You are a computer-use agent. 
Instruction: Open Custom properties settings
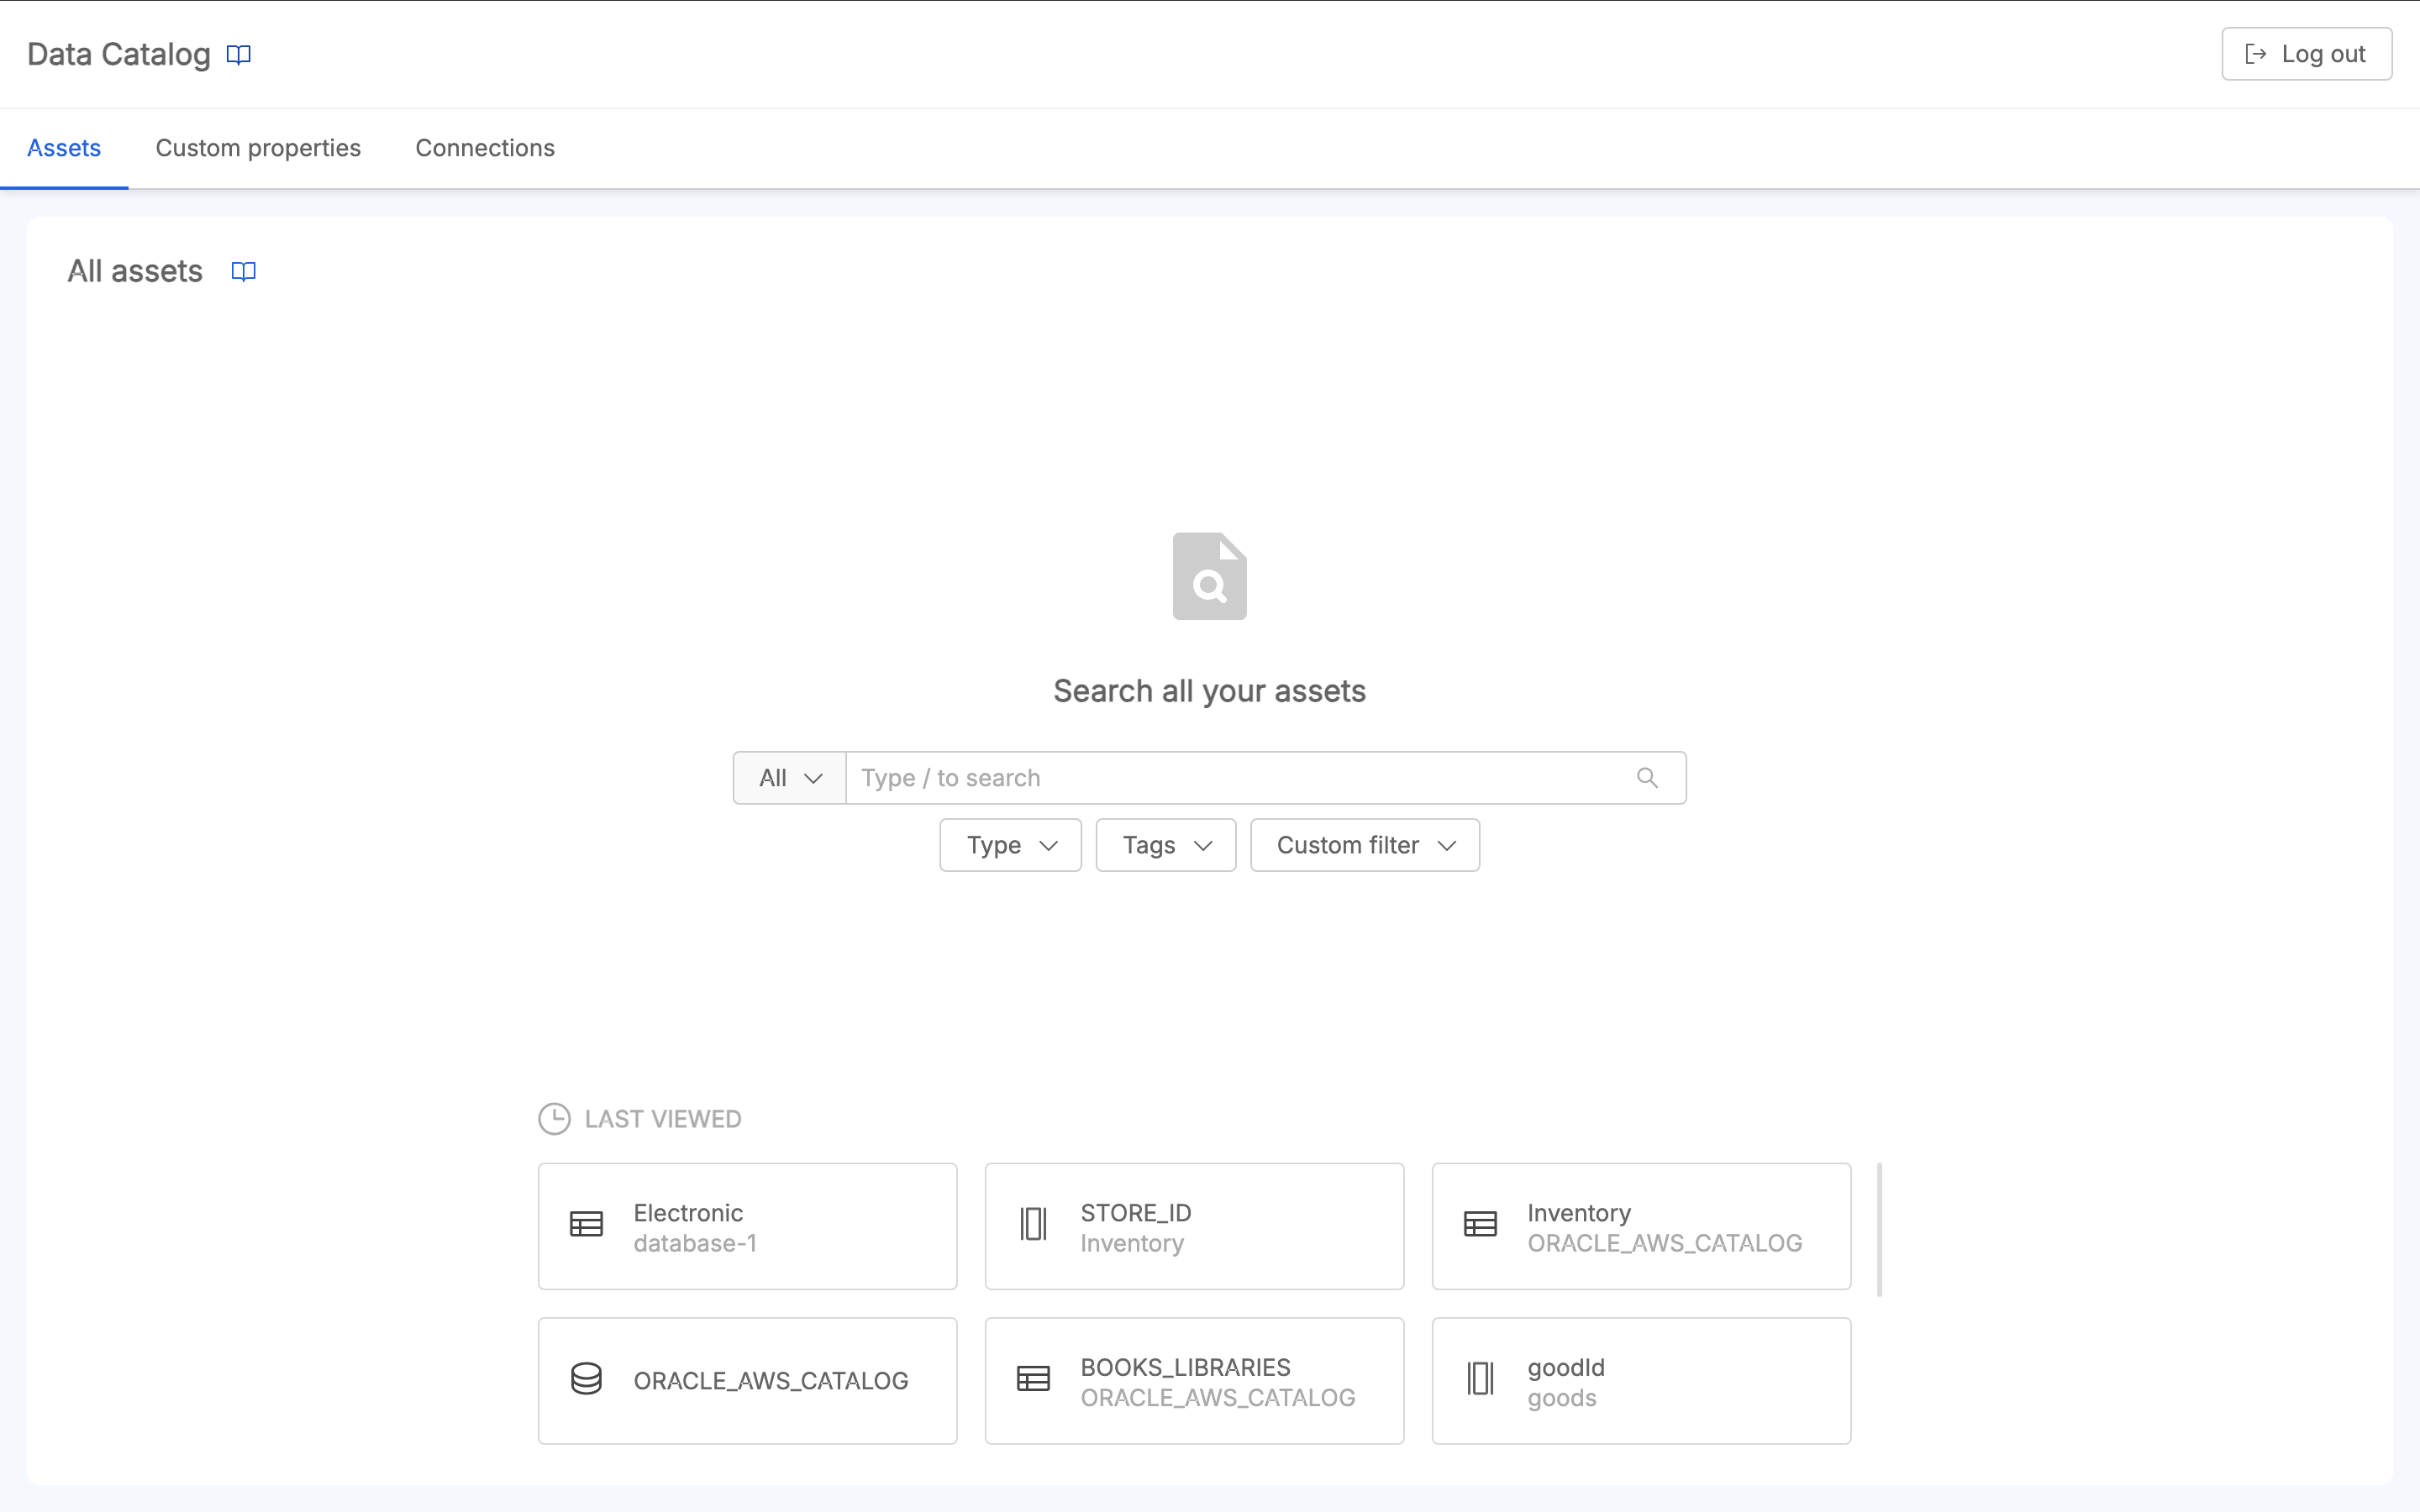(x=258, y=146)
